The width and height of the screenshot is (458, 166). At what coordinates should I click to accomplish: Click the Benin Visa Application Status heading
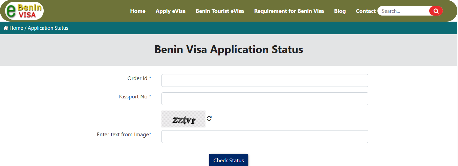[x=229, y=50]
